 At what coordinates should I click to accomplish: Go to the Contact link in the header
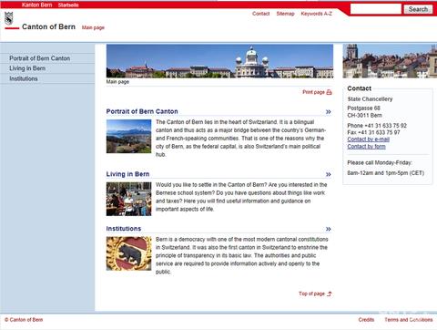[x=260, y=14]
